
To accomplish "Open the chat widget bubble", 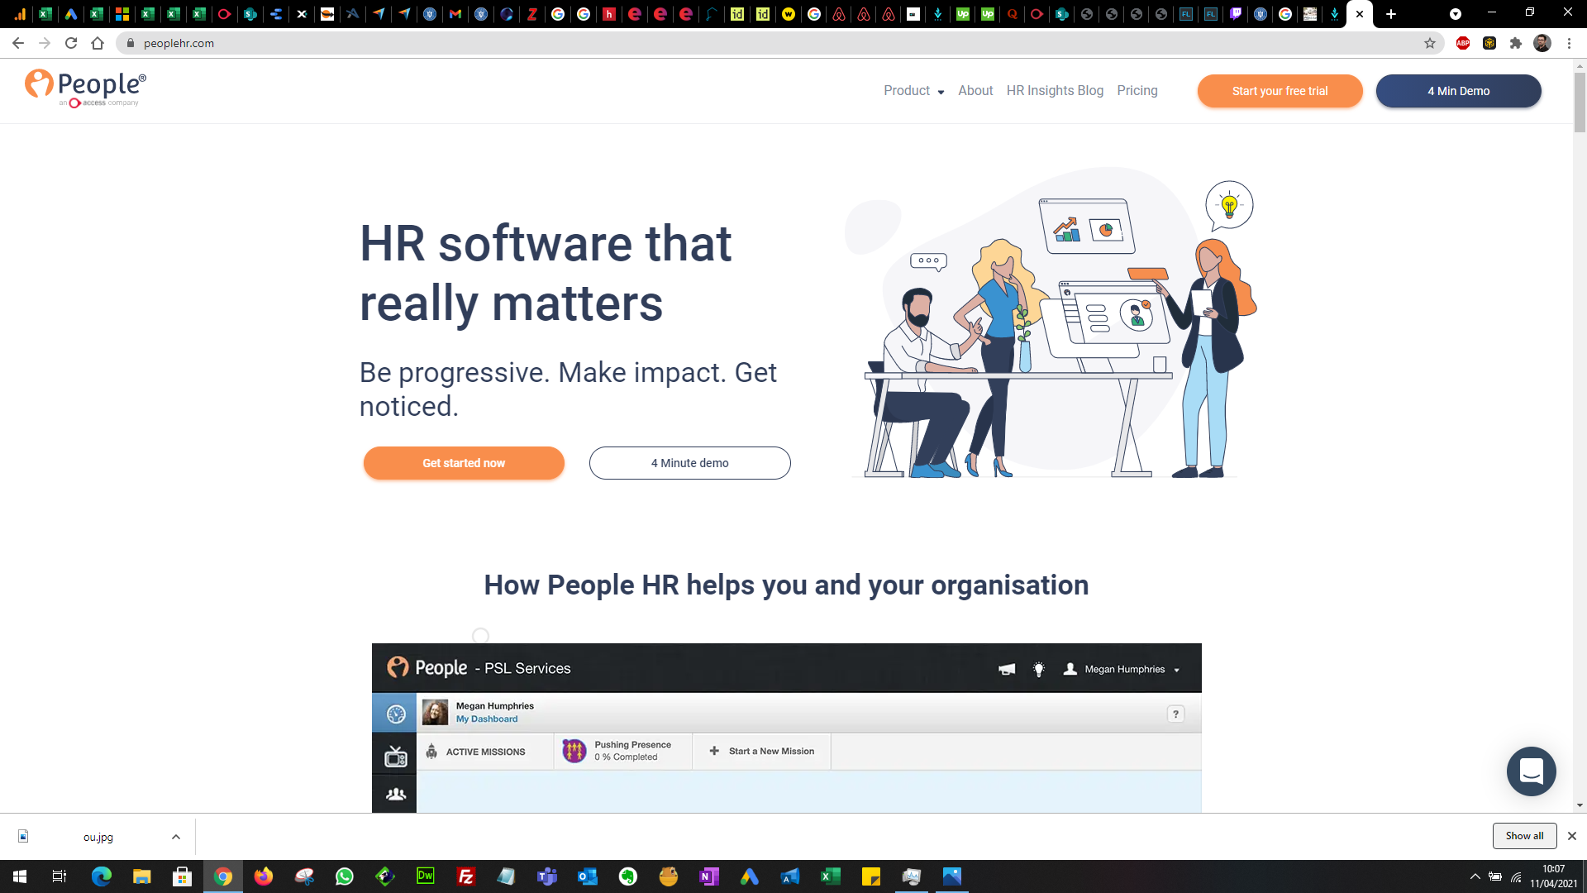I will (1531, 771).
